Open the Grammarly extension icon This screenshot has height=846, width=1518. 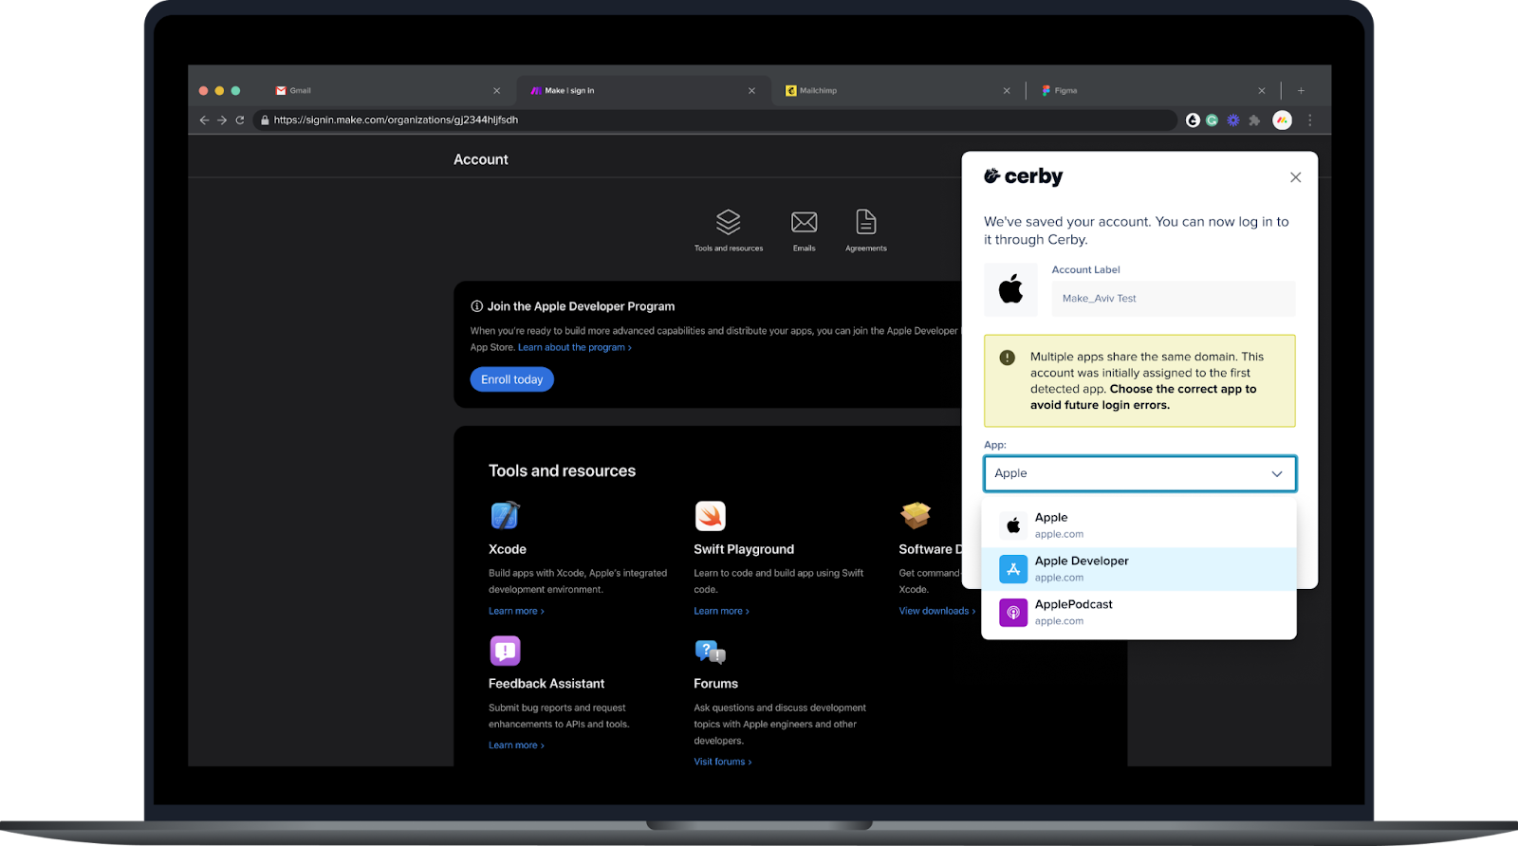pos(1213,120)
